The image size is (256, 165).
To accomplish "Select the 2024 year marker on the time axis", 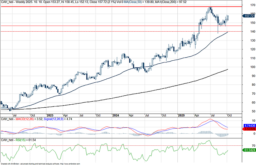I will 115,115.
